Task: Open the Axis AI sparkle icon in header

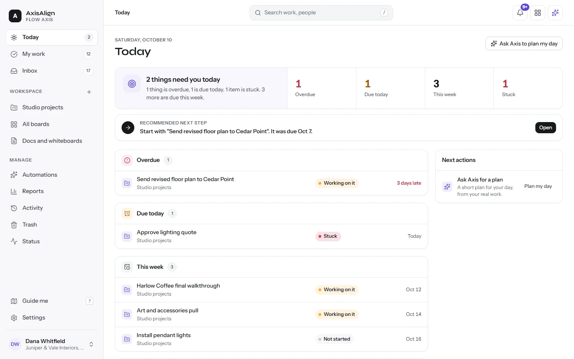Action: [555, 13]
